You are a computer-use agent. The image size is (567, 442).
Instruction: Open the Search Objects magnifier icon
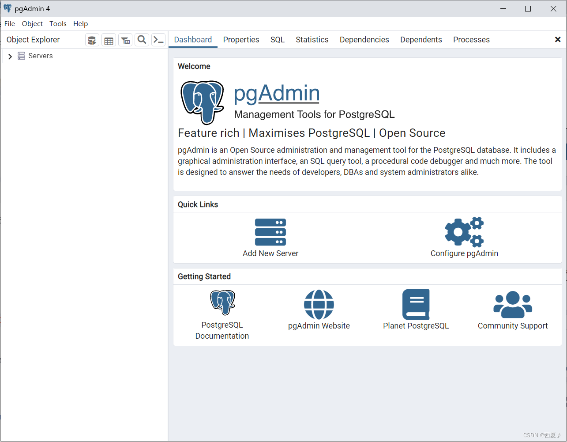(x=142, y=40)
